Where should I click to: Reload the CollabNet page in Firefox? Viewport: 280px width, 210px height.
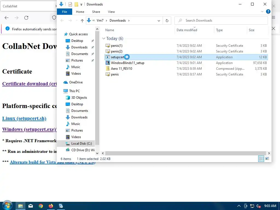click(x=26, y=18)
